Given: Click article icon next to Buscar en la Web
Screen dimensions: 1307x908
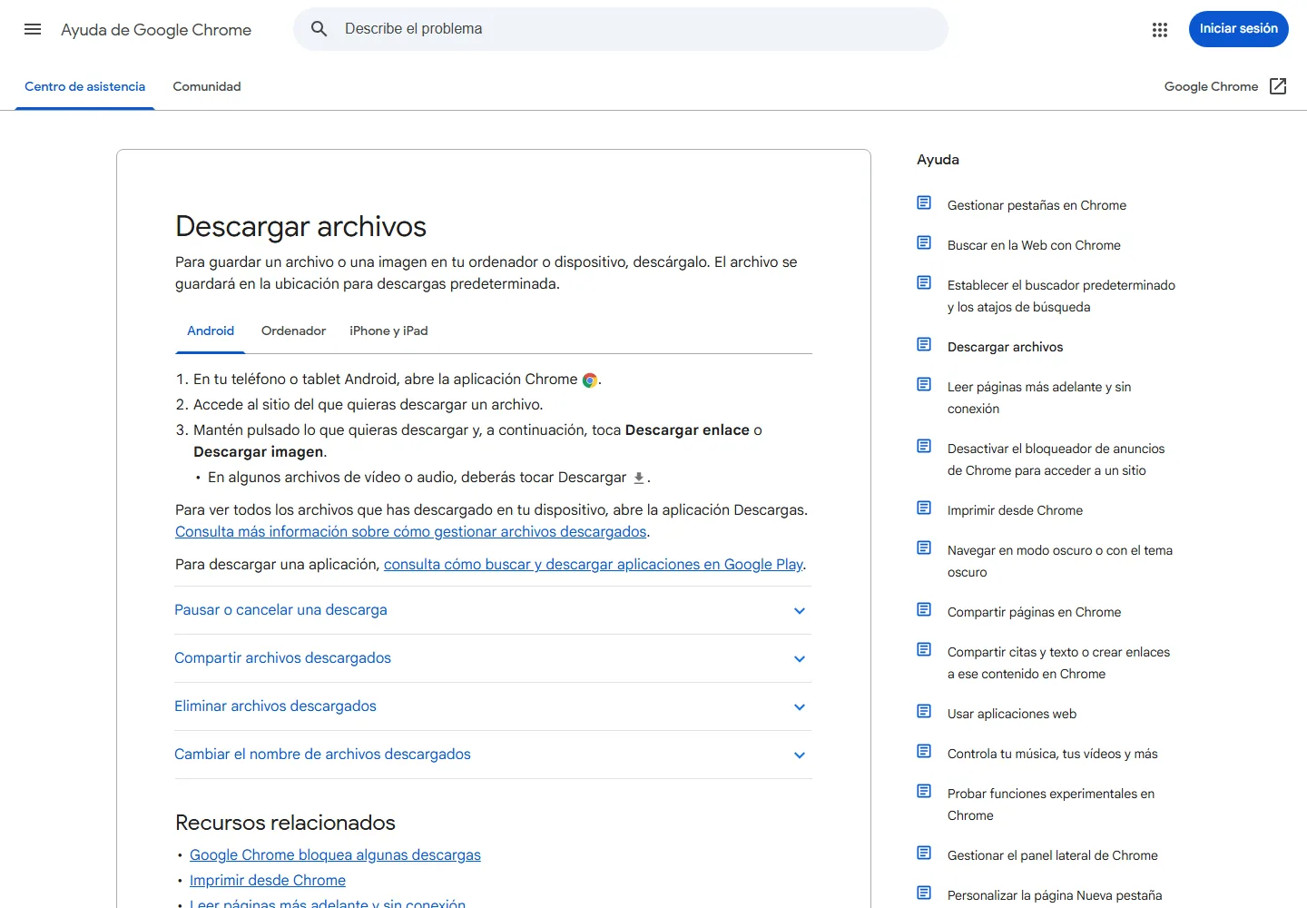Looking at the screenshot, I should (924, 242).
